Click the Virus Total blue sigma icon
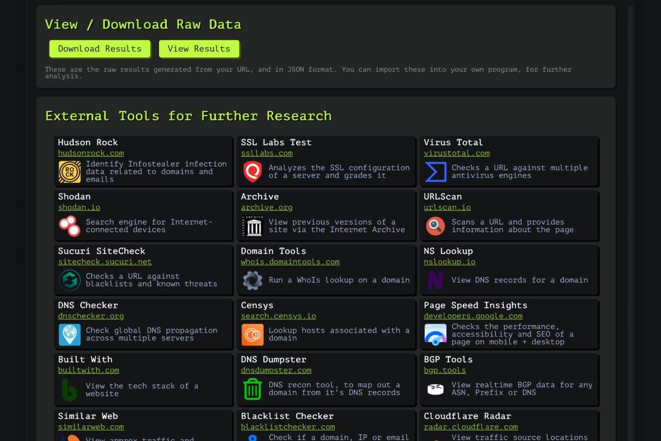The image size is (661, 441). click(435, 172)
